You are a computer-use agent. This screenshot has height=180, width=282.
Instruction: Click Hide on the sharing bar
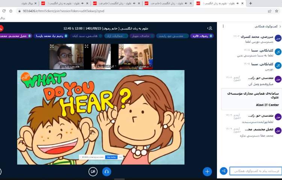point(121,157)
